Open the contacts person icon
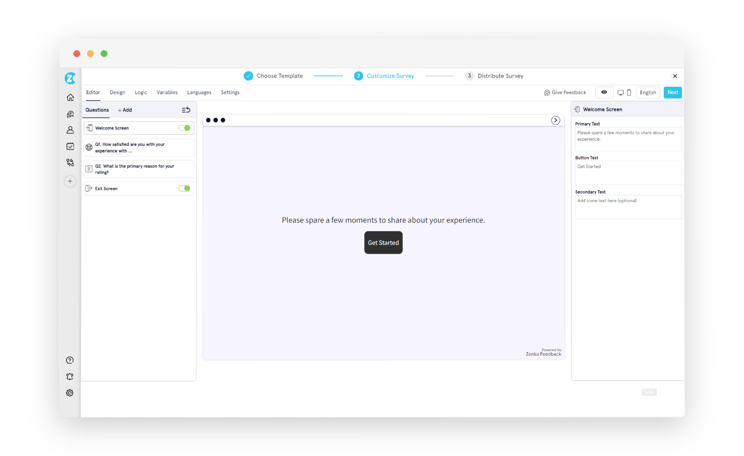This screenshot has height=456, width=744. 70,130
